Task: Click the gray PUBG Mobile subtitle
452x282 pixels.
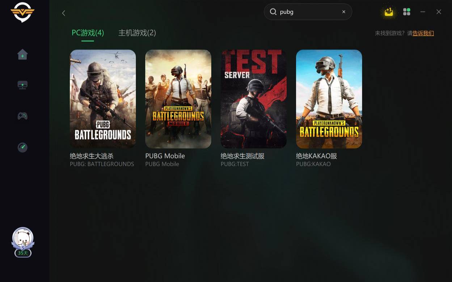Action: tap(162, 164)
